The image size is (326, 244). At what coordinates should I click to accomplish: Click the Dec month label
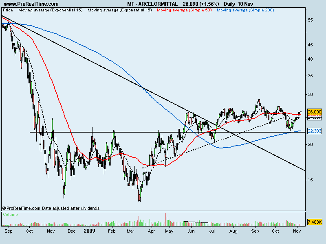point(72,231)
